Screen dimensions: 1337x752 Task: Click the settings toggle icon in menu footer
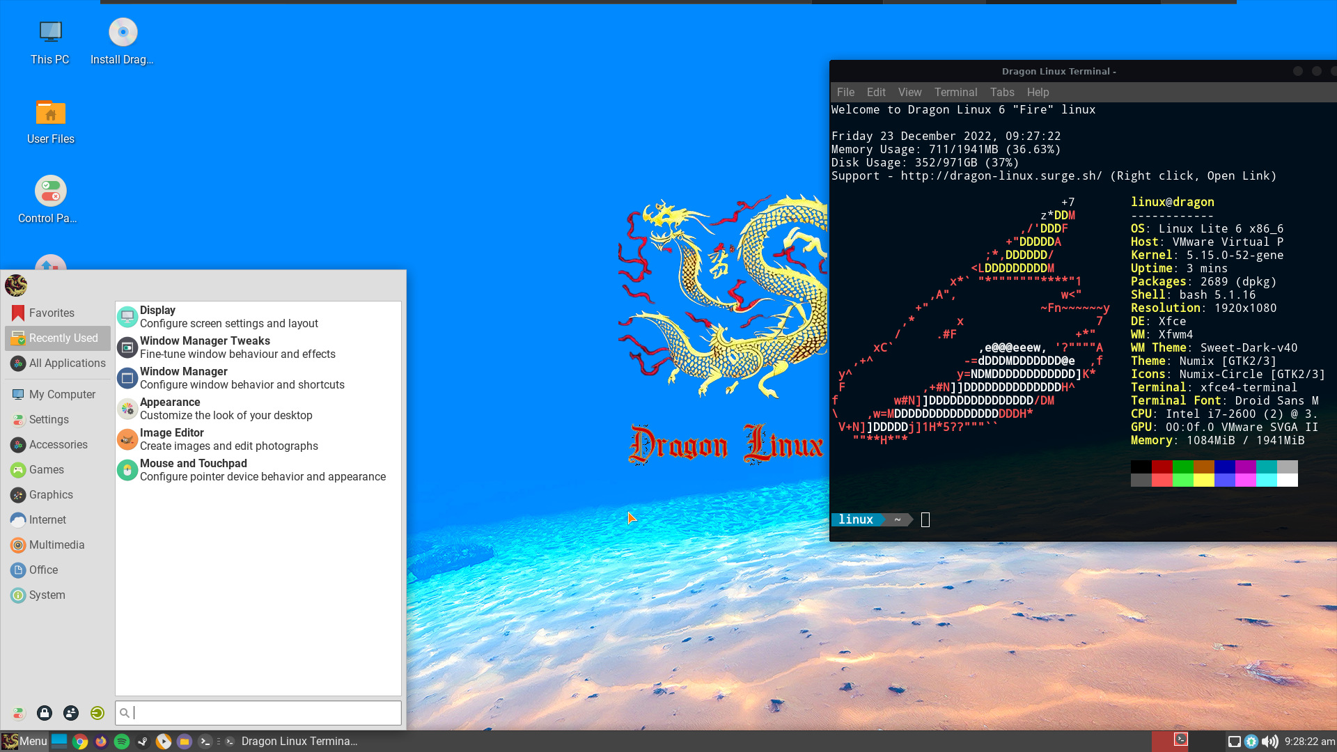(18, 713)
